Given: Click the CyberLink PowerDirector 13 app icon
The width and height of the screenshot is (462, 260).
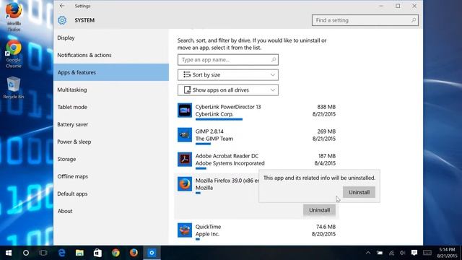Looking at the screenshot, I should [185, 110].
